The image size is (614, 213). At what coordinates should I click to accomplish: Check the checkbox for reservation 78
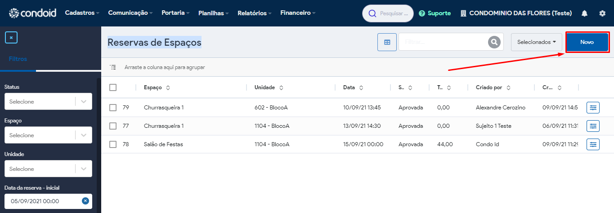113,144
